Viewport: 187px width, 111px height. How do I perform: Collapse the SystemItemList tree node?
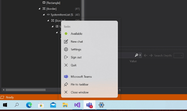click(44, 15)
